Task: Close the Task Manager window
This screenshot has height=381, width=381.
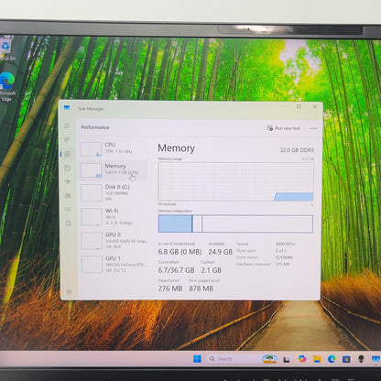Action: pyautogui.click(x=315, y=106)
